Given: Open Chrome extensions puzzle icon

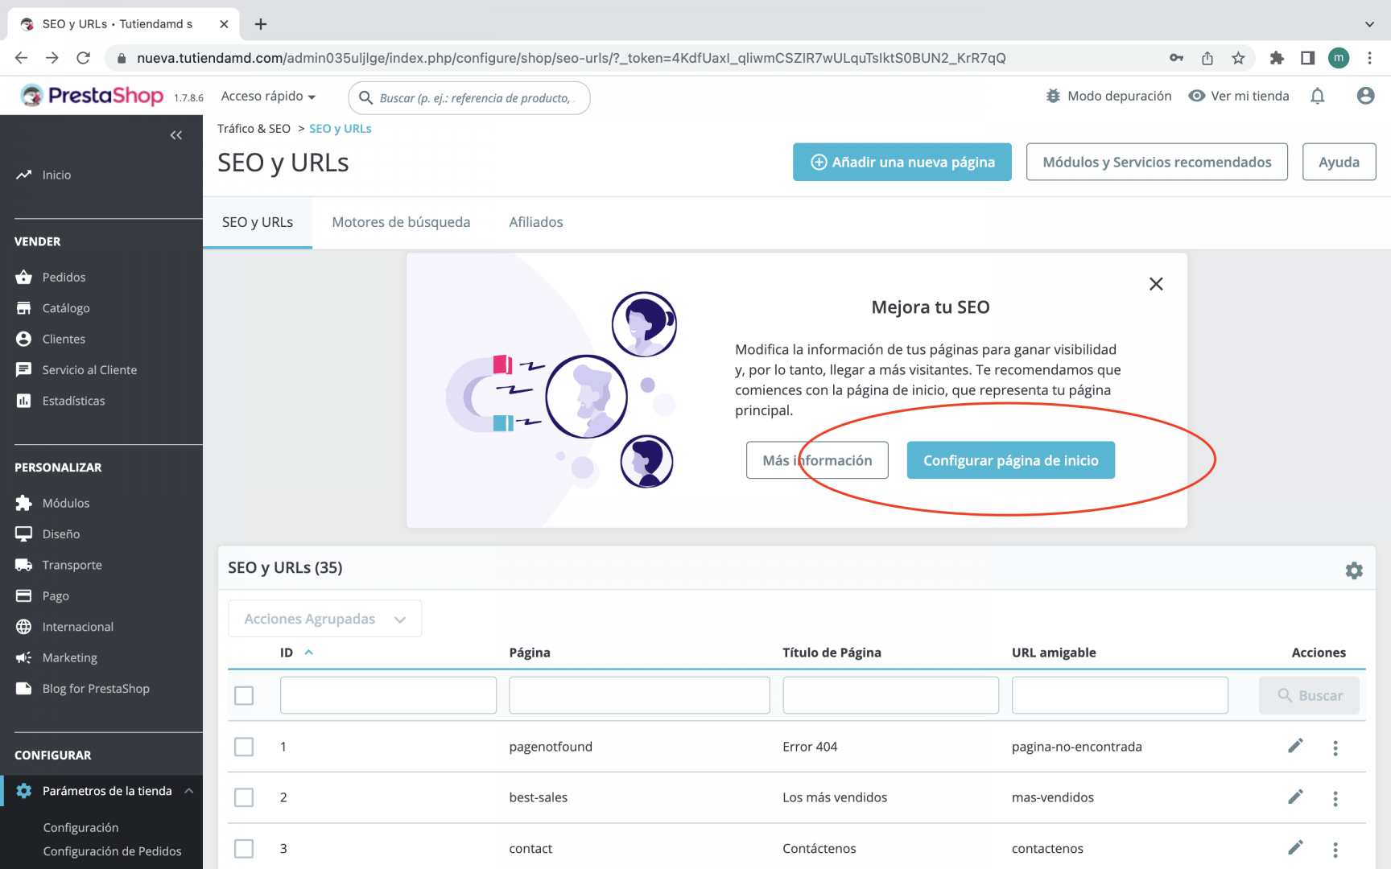Looking at the screenshot, I should click(x=1277, y=58).
